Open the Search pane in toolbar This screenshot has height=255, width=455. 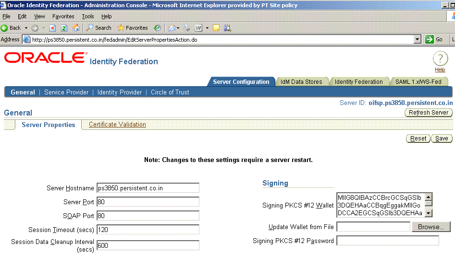coord(98,28)
